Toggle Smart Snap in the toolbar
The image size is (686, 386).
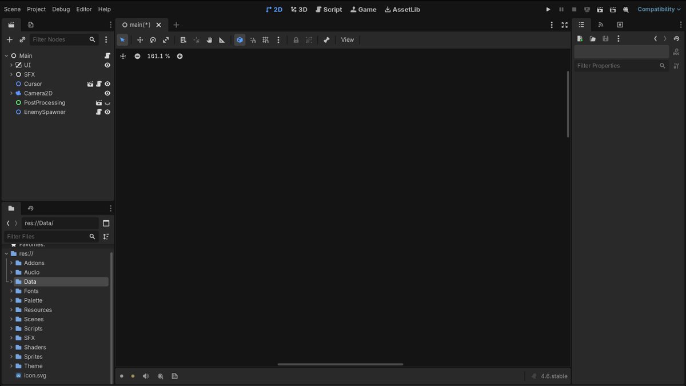click(x=253, y=40)
